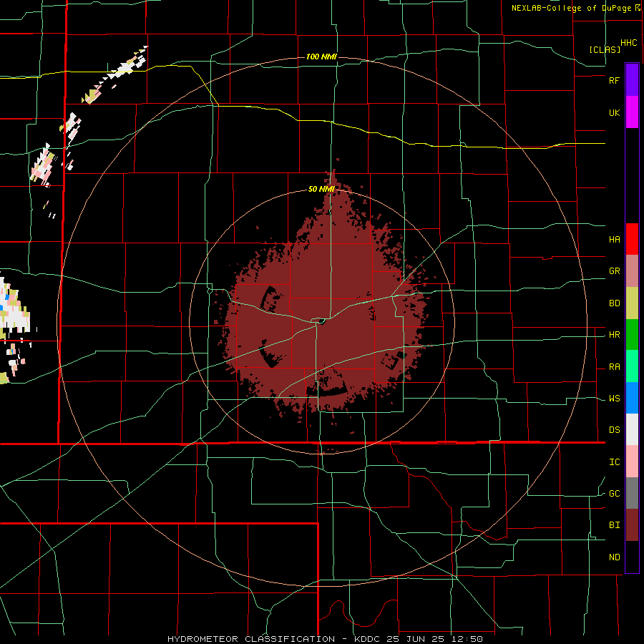Click the UK magenta legend swatch

pos(632,112)
